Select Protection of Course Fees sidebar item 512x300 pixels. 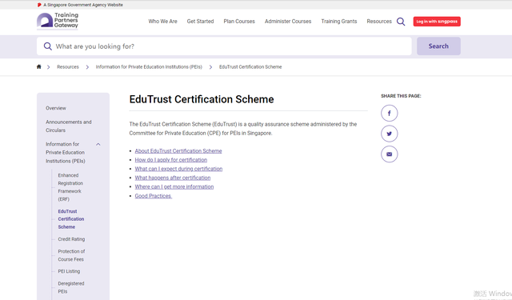click(71, 255)
